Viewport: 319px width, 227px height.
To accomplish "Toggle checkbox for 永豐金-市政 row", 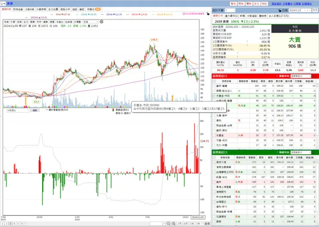I will click(214, 96).
